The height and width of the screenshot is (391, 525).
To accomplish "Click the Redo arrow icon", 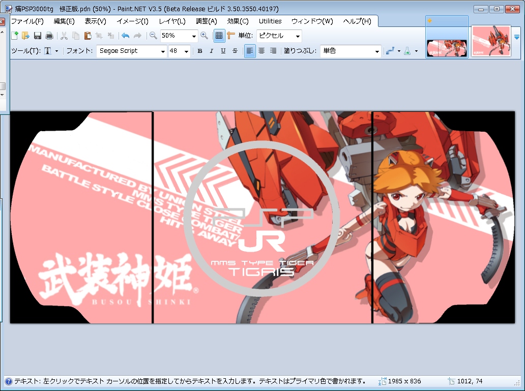I will (x=137, y=36).
